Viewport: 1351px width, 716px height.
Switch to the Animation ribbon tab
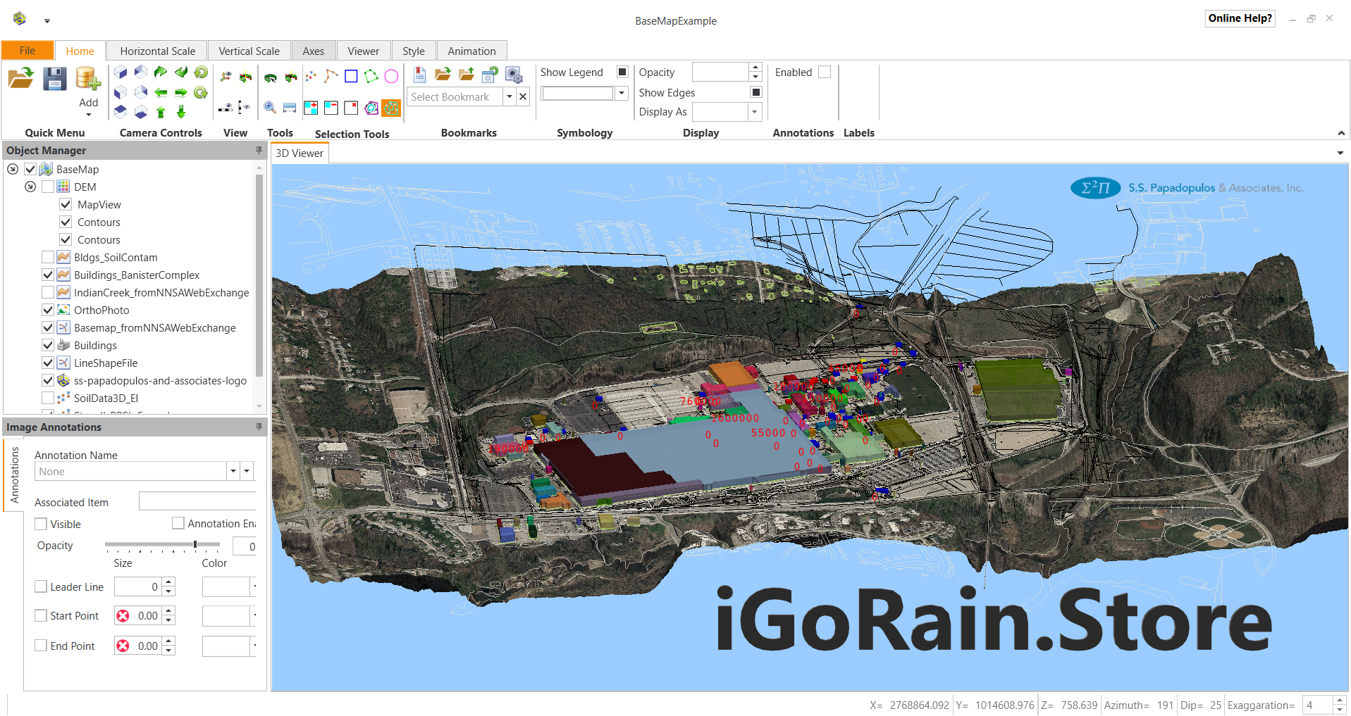[471, 50]
